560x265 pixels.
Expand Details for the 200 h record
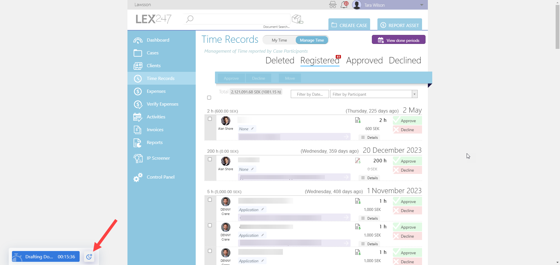(x=370, y=178)
